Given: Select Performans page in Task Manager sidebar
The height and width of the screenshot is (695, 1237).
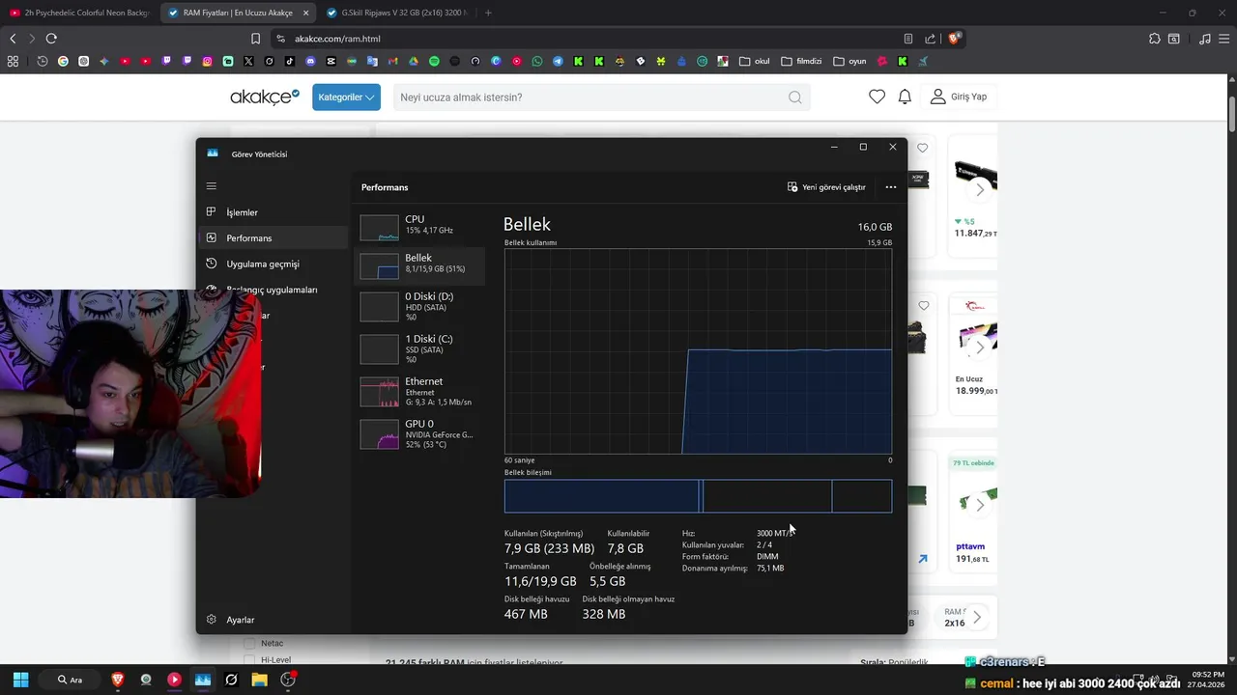Looking at the screenshot, I should click(x=274, y=237).
